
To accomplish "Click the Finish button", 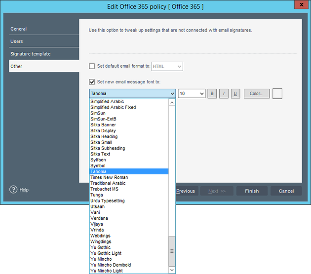I will point(252,191).
